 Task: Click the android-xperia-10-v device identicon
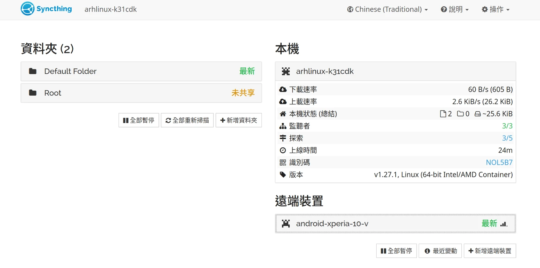click(286, 224)
